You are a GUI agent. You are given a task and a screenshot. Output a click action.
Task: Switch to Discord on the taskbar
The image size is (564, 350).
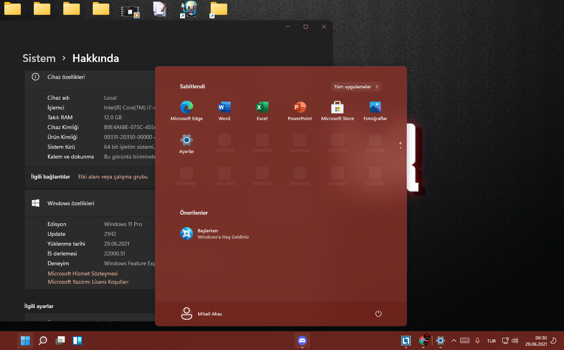tap(302, 341)
